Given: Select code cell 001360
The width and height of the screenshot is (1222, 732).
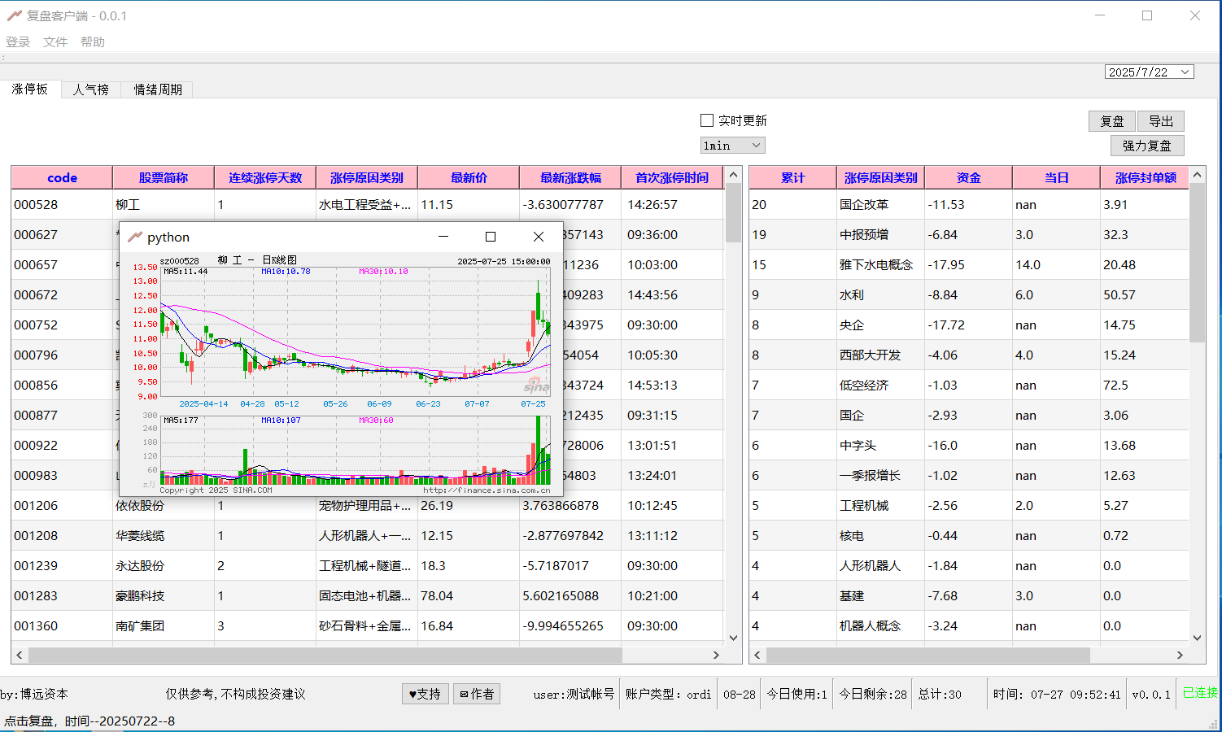Looking at the screenshot, I should (x=62, y=625).
